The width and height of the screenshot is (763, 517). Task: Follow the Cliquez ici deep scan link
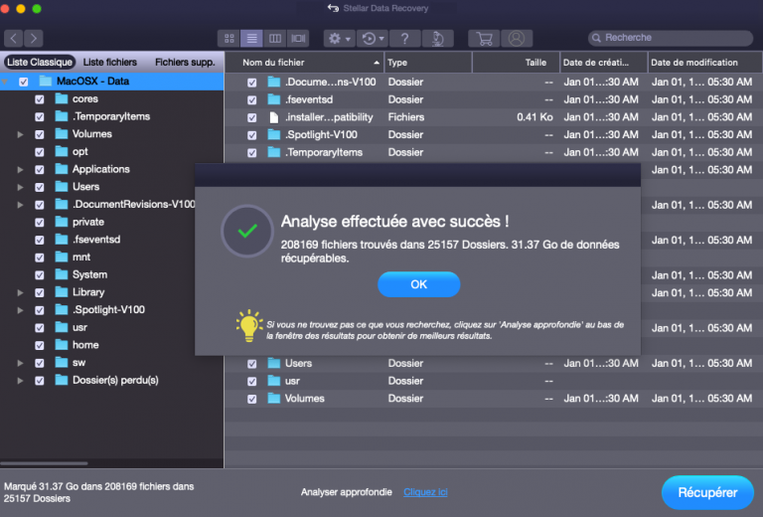[425, 492]
